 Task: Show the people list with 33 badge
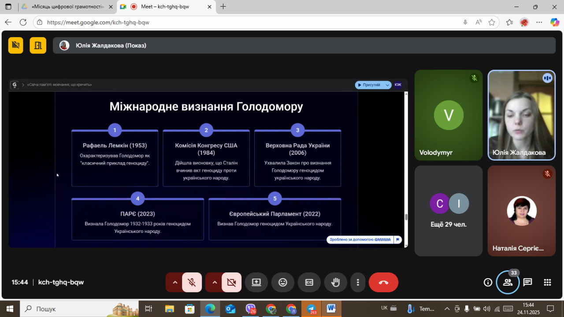pyautogui.click(x=508, y=283)
